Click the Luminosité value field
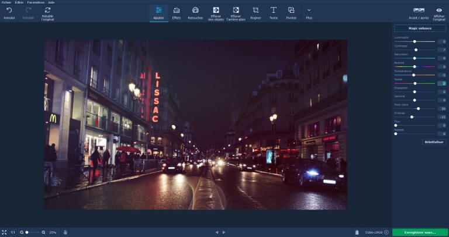This screenshot has height=237, width=449. [442, 42]
